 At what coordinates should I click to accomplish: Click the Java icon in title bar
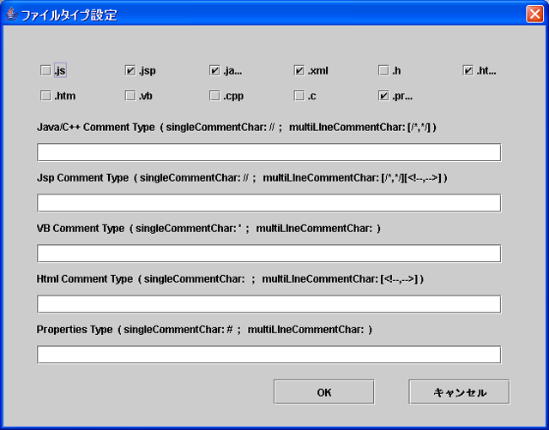coord(11,15)
